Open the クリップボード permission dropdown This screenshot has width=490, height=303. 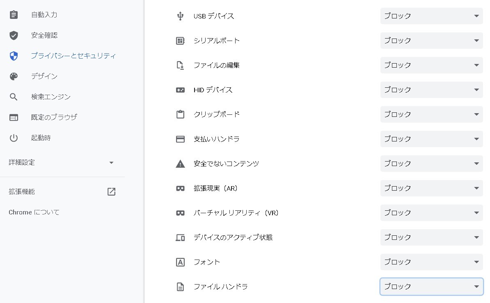(x=431, y=114)
